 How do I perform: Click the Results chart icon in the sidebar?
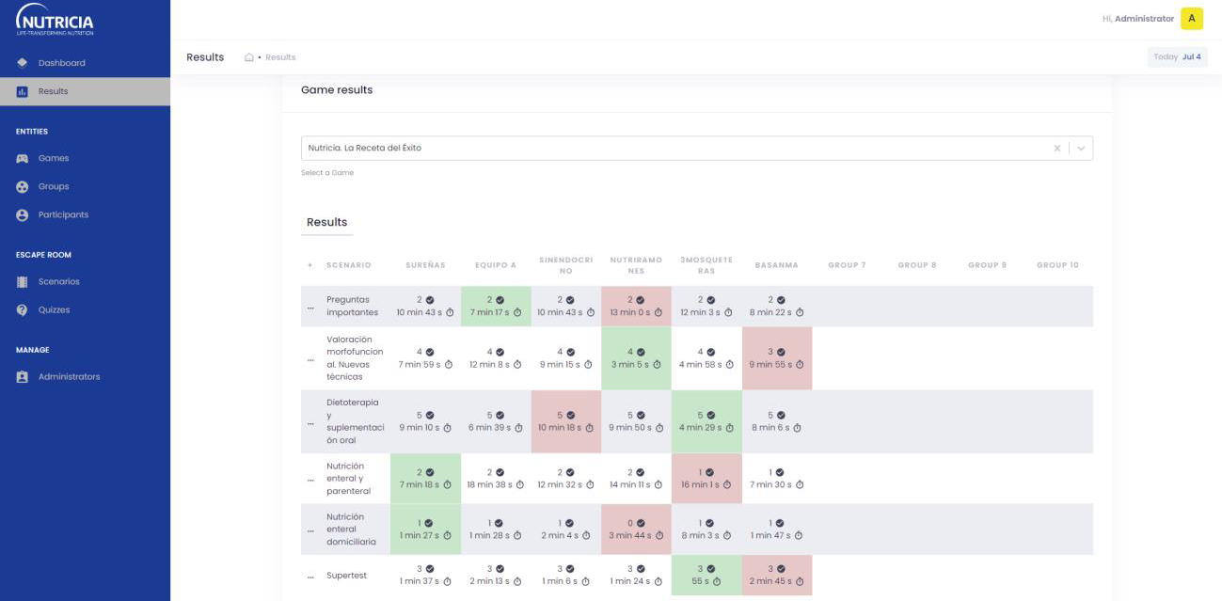click(23, 91)
